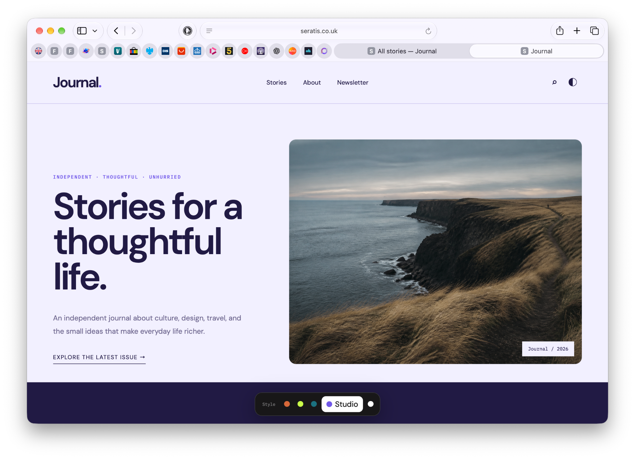This screenshot has width=635, height=459.
Task: Select the lime green style swatch
Action: 300,404
